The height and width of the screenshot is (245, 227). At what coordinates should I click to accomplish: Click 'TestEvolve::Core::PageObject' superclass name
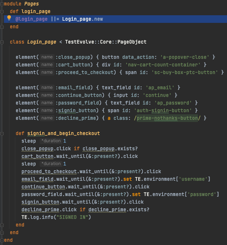(x=105, y=42)
